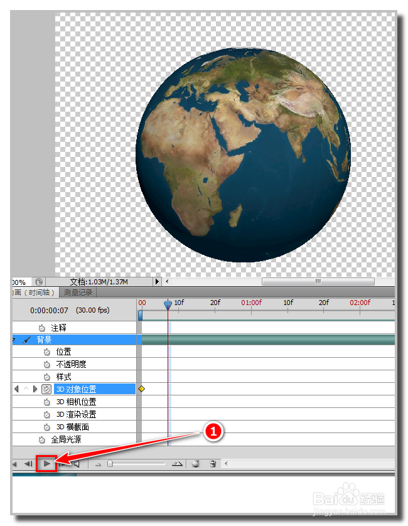Select the 3D 横截面 label
408x526 pixels.
[72, 427]
